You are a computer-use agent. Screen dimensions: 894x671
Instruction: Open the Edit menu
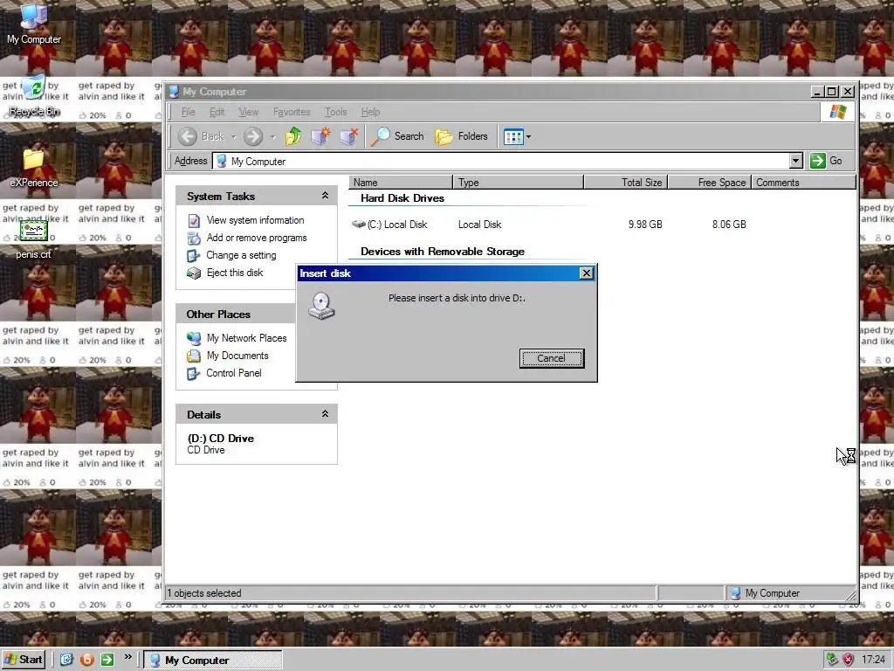(217, 112)
